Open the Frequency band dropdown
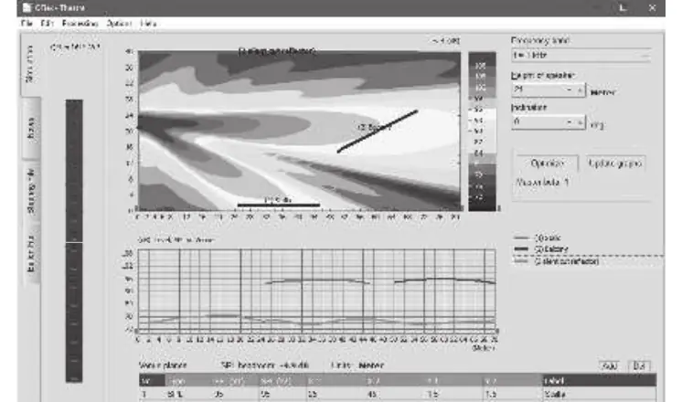 pos(581,55)
